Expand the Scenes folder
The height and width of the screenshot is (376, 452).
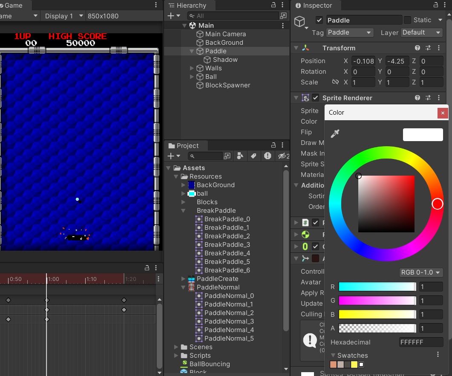point(176,347)
